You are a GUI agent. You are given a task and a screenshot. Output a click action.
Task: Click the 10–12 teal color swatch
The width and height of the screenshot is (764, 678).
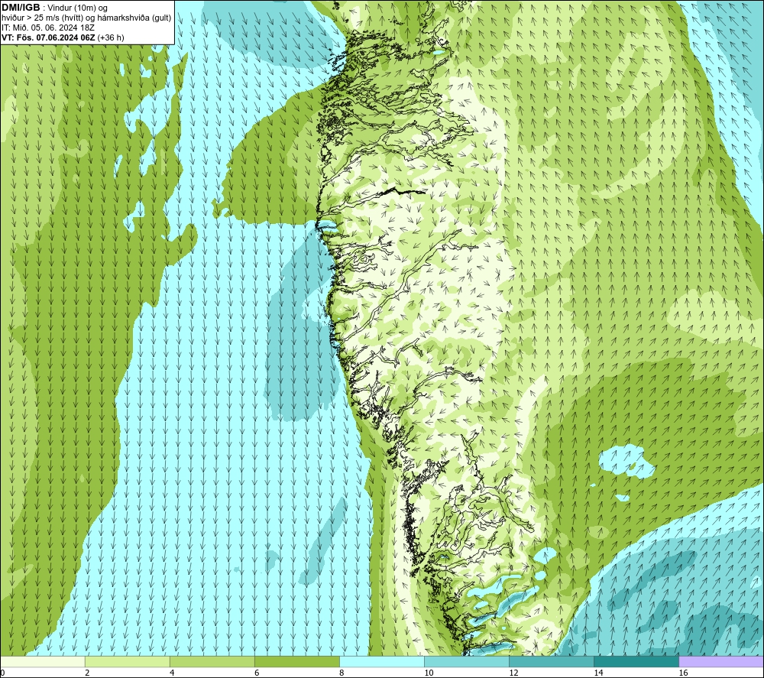coord(466,661)
